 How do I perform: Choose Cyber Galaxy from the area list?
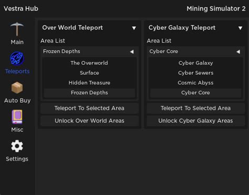click(x=195, y=63)
